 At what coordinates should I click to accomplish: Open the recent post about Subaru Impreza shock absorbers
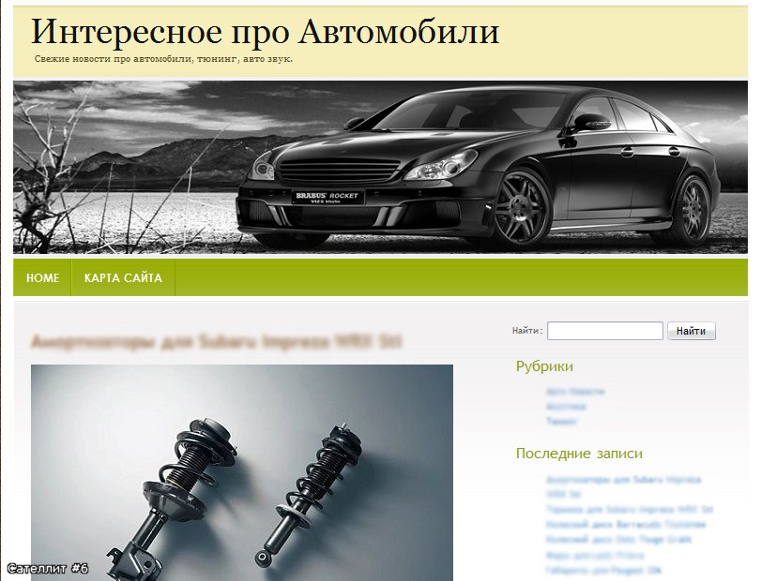[x=624, y=486]
